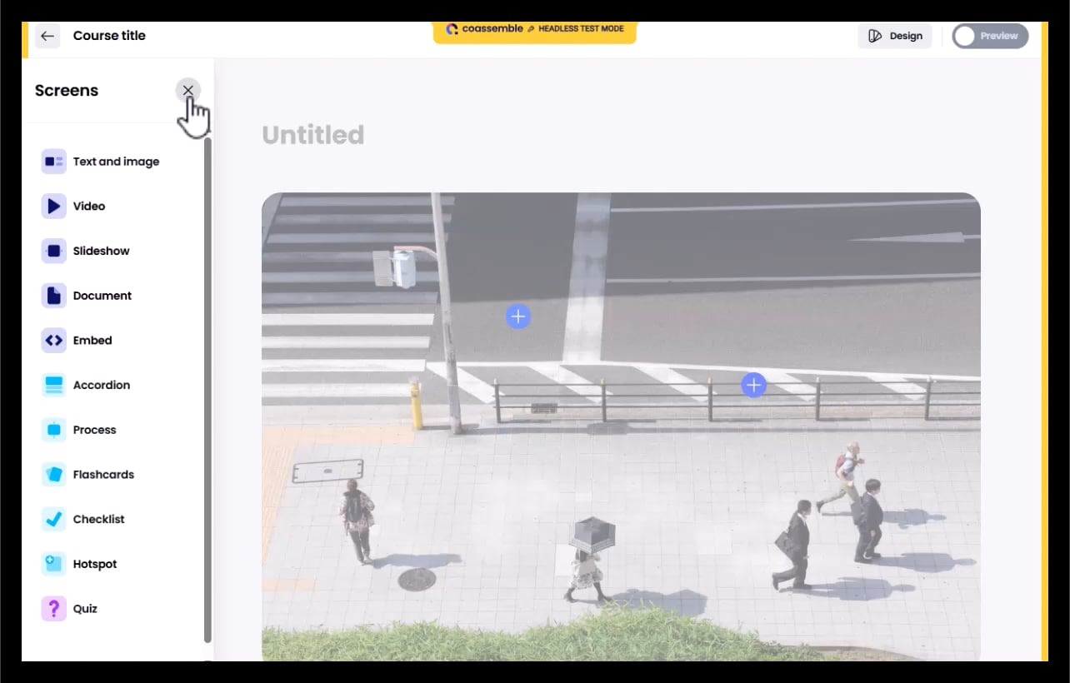The width and height of the screenshot is (1070, 683).
Task: Click the "Process" label
Action: [95, 430]
